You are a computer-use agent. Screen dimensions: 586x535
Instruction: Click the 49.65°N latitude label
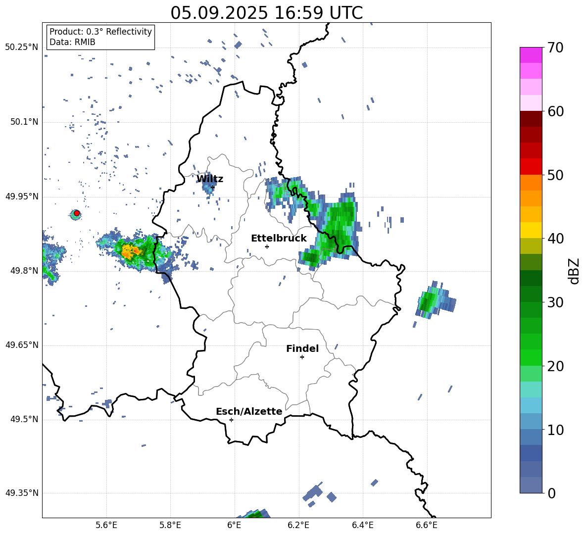[x=22, y=345]
